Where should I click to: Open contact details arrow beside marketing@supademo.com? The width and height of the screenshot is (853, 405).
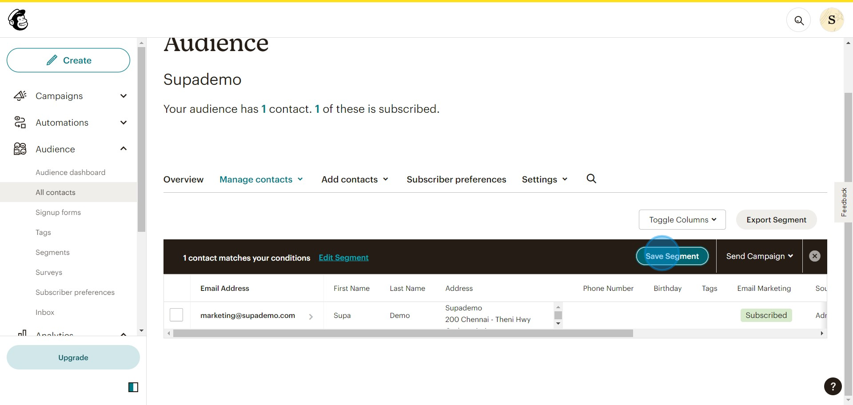click(311, 317)
